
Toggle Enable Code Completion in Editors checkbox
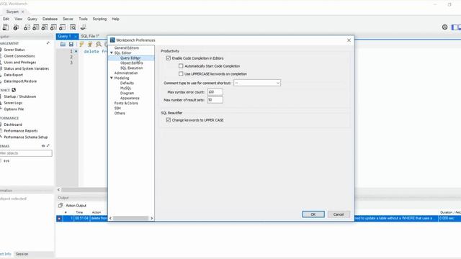pos(169,58)
